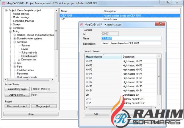Sort by Hazard classes column header
This screenshot has height=128, width=184.
(x=103, y=57)
